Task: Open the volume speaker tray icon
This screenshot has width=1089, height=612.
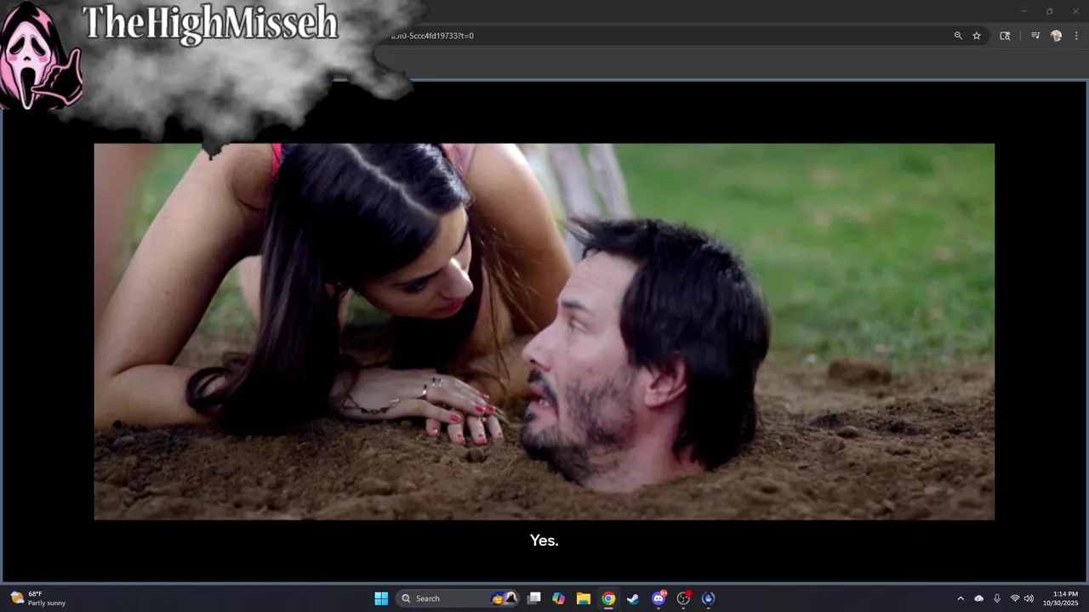Action: click(1029, 598)
